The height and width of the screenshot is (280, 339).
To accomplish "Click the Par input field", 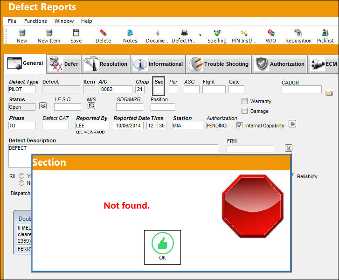I will tap(173, 89).
